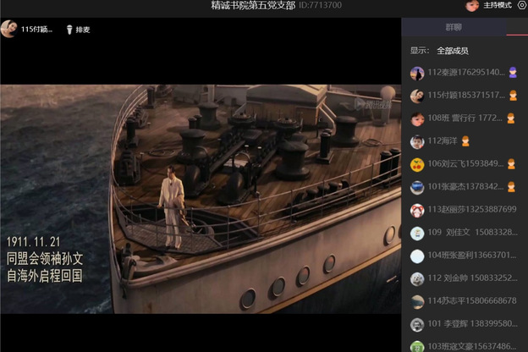Click avatar of 112 刘金帅
Viewport: 528px width, 352px height.
click(417, 279)
